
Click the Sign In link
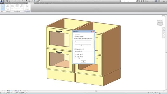click(148, 1)
